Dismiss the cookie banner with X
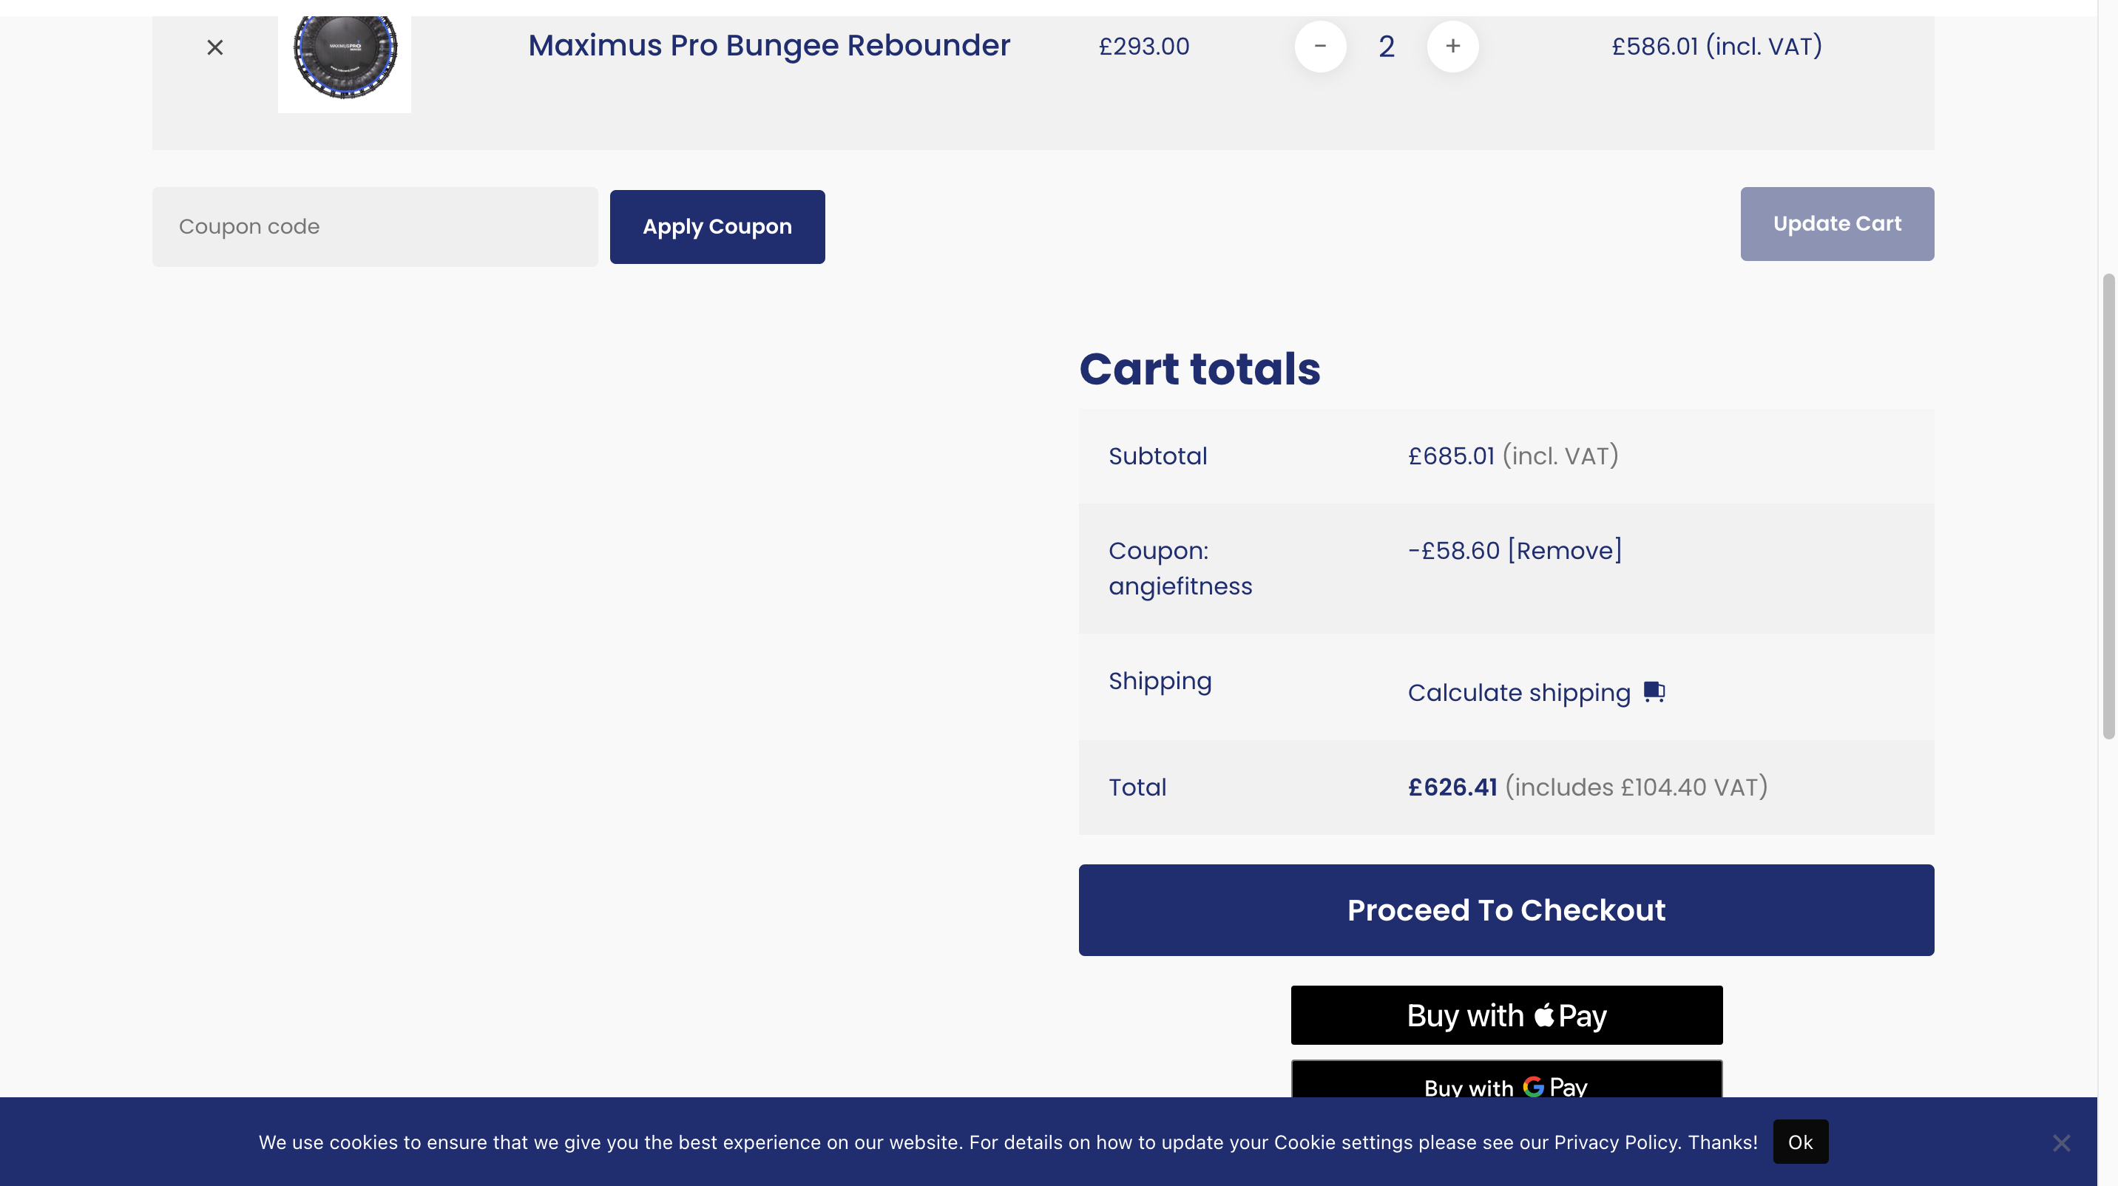2118x1186 pixels. click(2060, 1142)
